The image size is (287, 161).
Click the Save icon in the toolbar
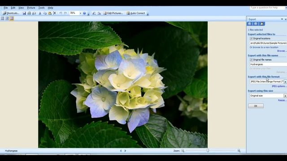coord(24,13)
